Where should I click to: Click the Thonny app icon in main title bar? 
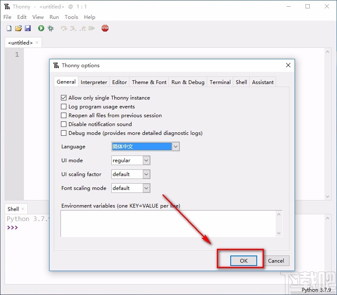pos(7,7)
